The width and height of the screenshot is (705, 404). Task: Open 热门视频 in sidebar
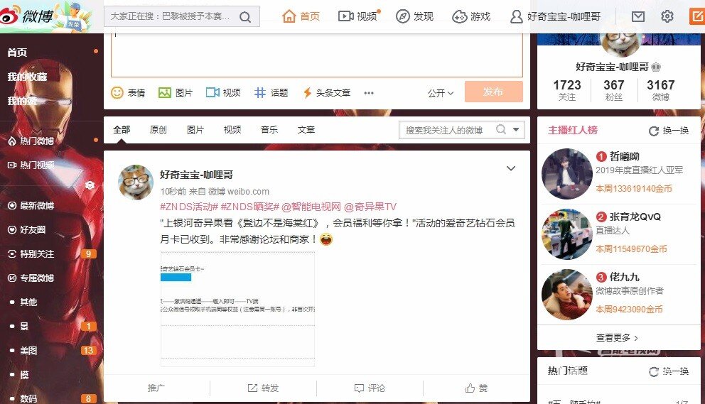(31, 165)
